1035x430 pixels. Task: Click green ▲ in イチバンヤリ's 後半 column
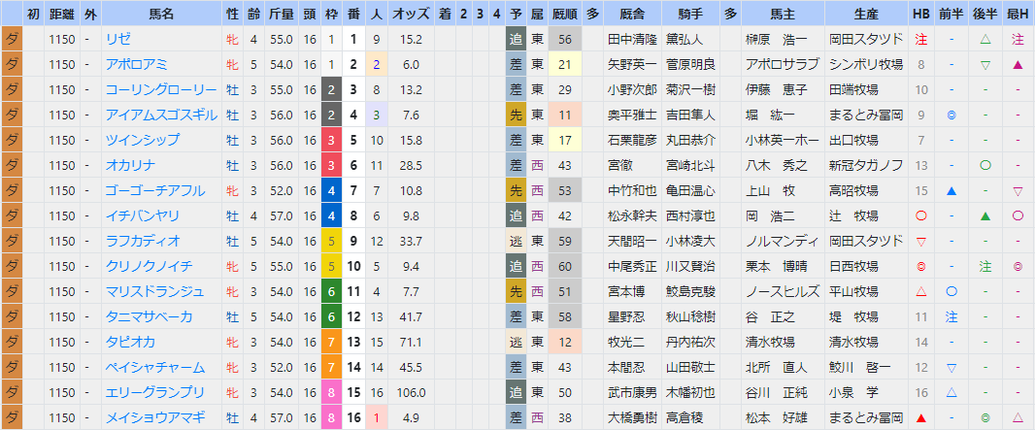985,215
